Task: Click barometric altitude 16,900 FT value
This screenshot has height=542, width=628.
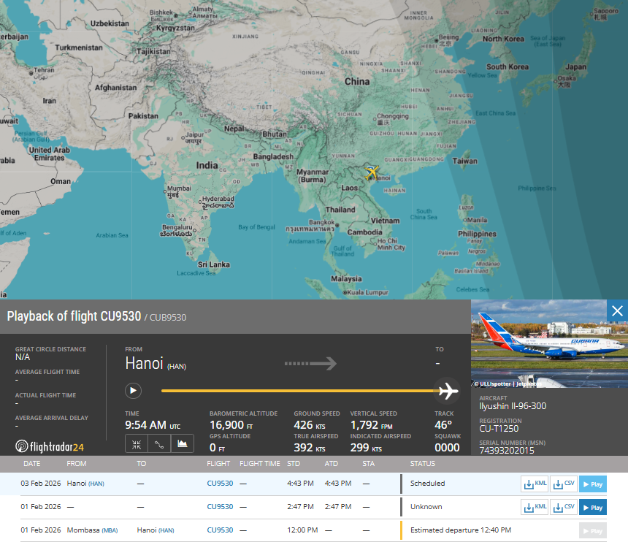Action: point(231,425)
